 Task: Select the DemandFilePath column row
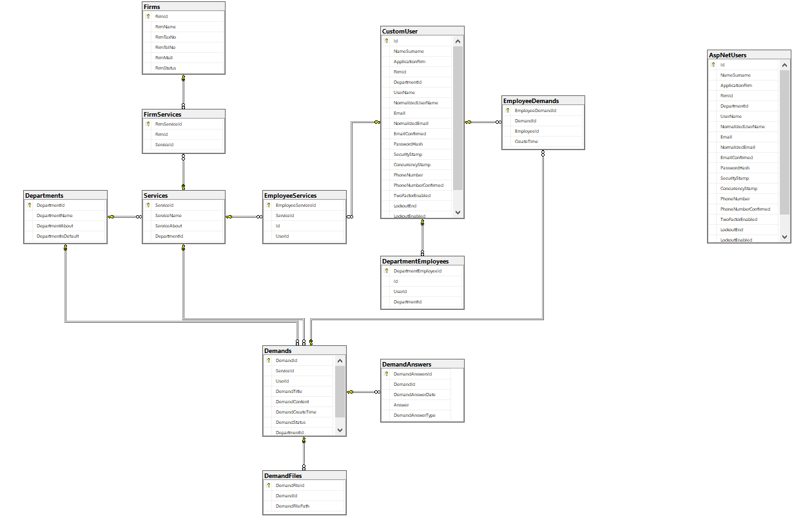pyautogui.click(x=304, y=506)
